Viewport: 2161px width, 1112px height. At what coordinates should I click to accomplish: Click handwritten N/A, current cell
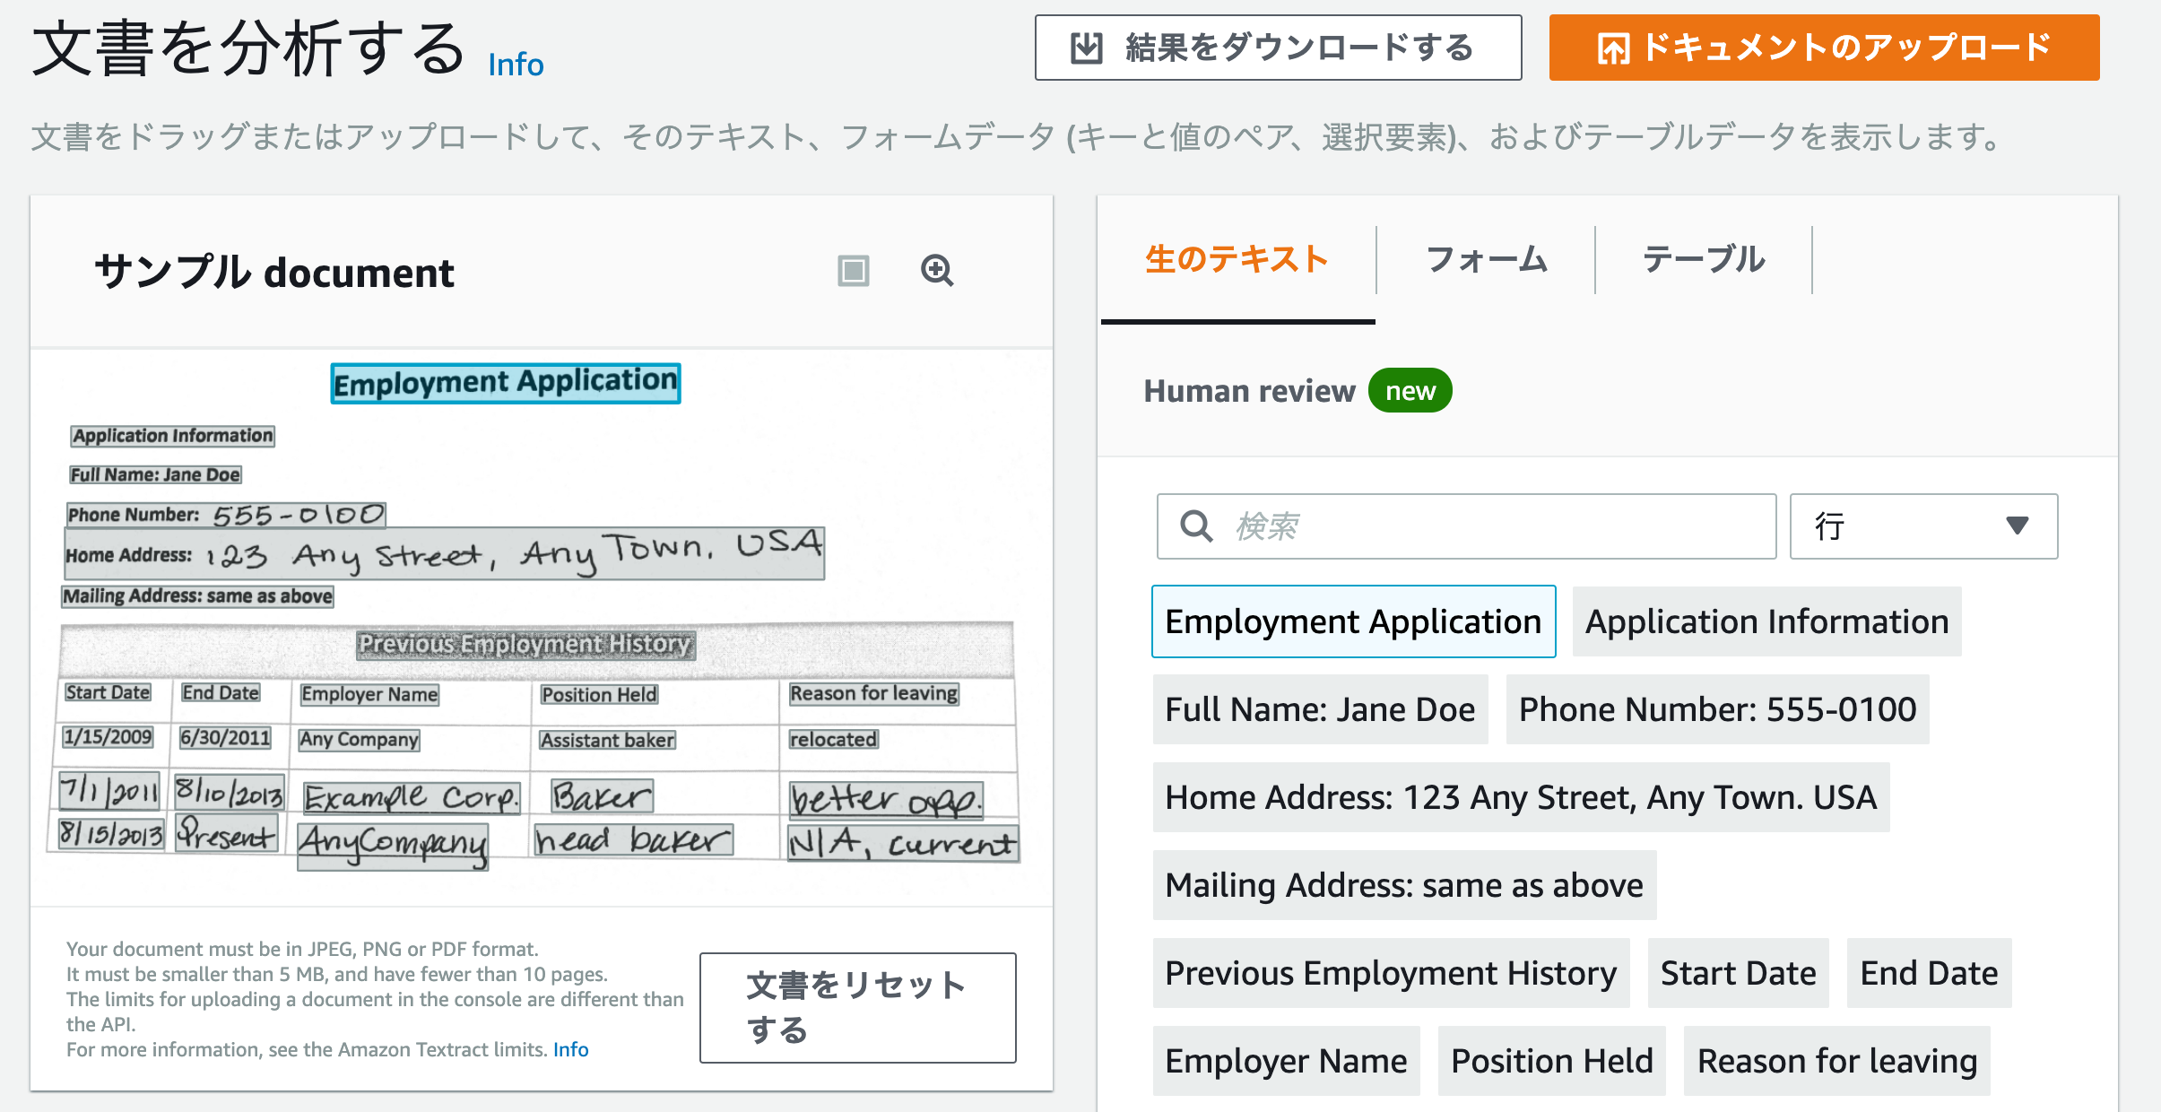tap(903, 843)
